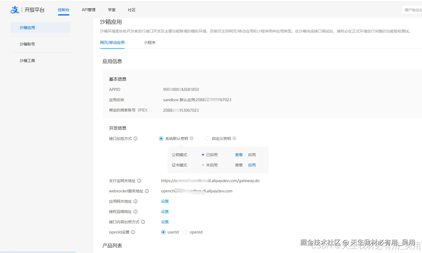This screenshot has height=253, width=422.
Task: Select 系统默认密钥 radio button
Action: click(x=161, y=139)
